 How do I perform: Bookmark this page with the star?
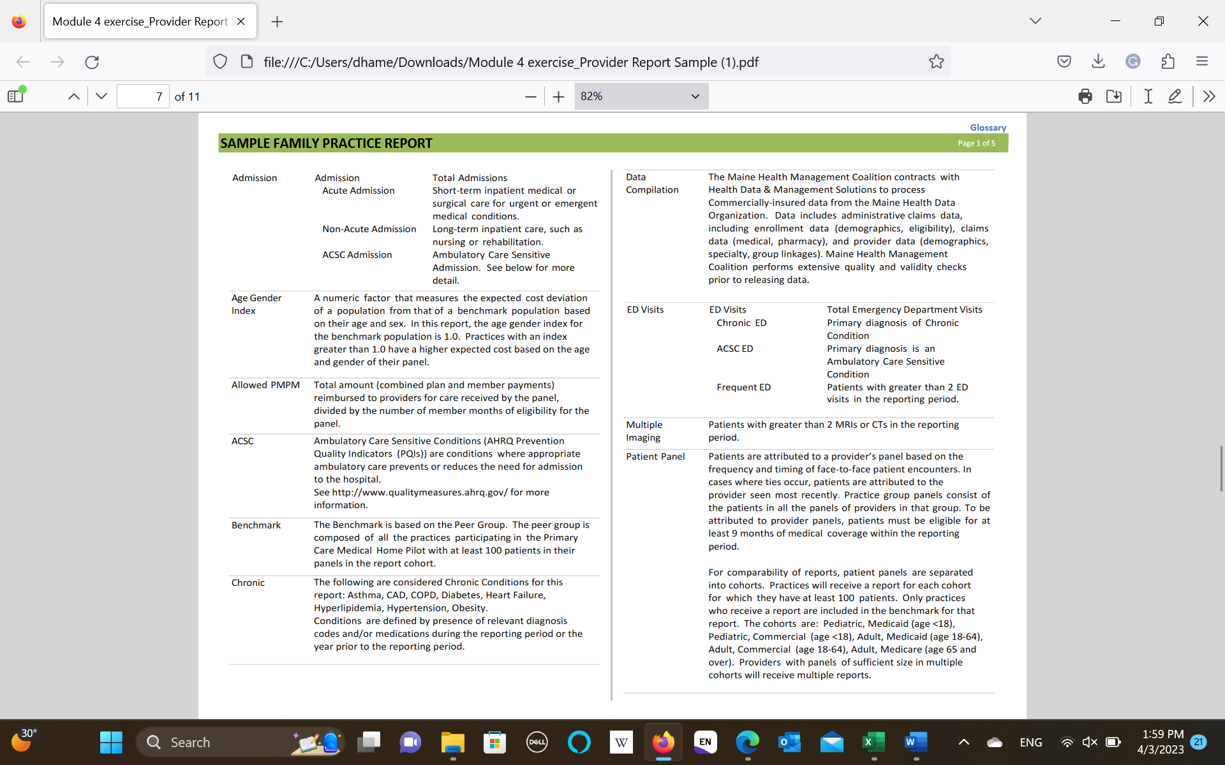[937, 61]
